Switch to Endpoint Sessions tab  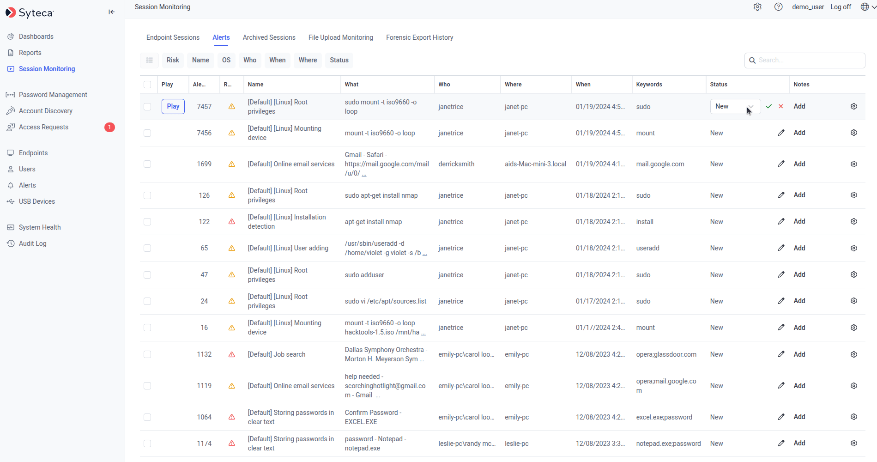[173, 37]
